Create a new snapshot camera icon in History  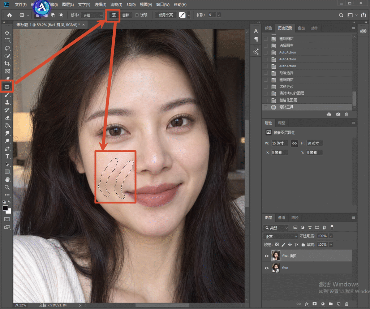pos(338,114)
